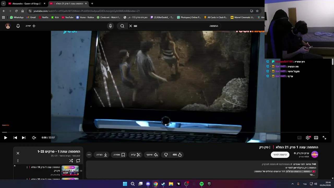Create a clip (קליפ) of the video
This screenshot has height=188, width=334.
point(136,155)
